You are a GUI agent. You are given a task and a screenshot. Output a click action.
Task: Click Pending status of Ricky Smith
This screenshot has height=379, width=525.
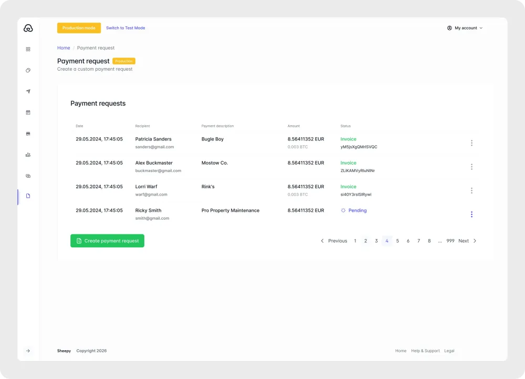click(x=357, y=210)
